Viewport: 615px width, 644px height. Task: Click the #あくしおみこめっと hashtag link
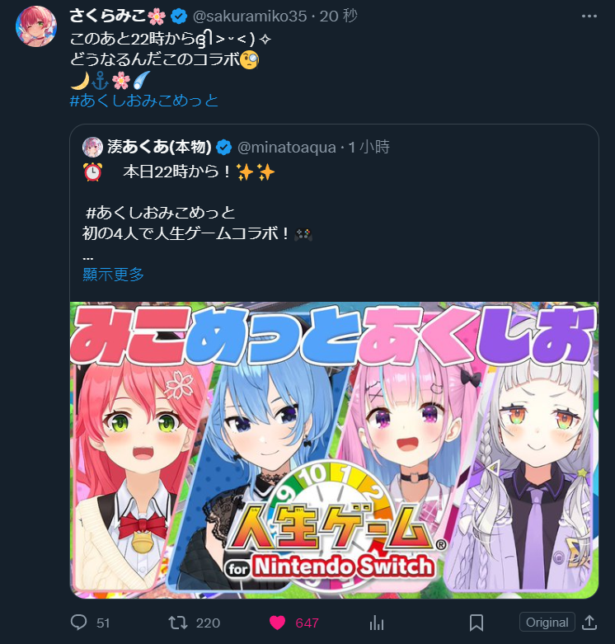coord(144,101)
